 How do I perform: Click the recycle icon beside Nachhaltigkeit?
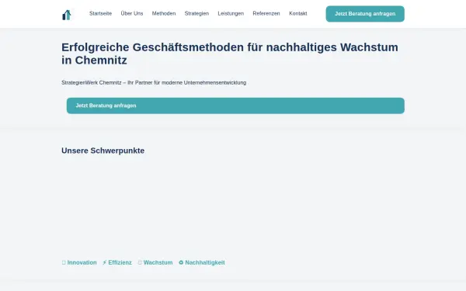[181, 262]
